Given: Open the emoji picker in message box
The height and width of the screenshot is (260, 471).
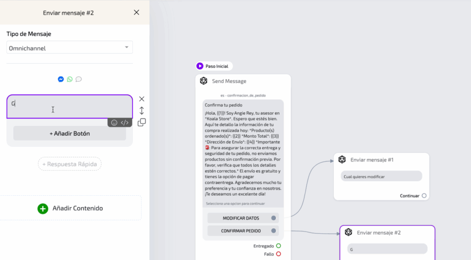Looking at the screenshot, I should tap(115, 123).
